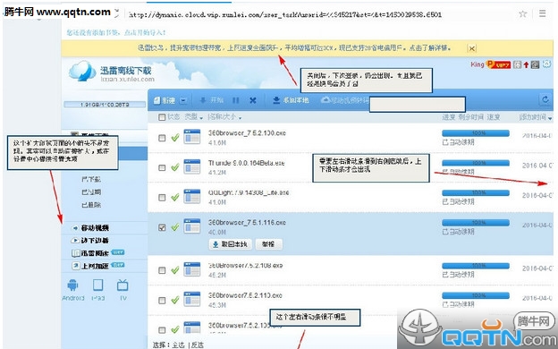Click the bookmark star icon in the address bar
The height and width of the screenshot is (349, 558).
tap(522, 14)
